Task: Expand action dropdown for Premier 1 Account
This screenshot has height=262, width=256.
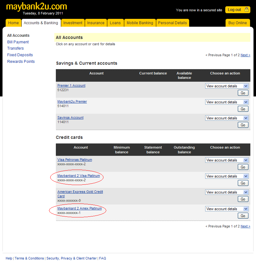Action: point(227,86)
